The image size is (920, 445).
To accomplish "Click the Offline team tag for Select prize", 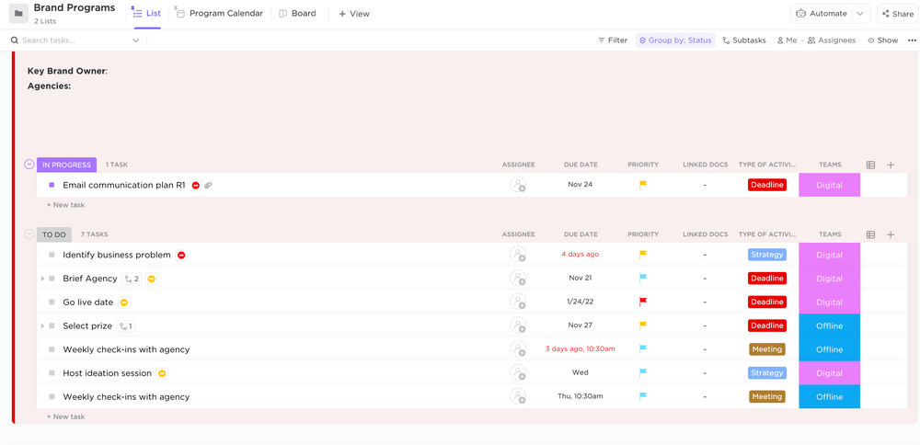I will pyautogui.click(x=829, y=325).
